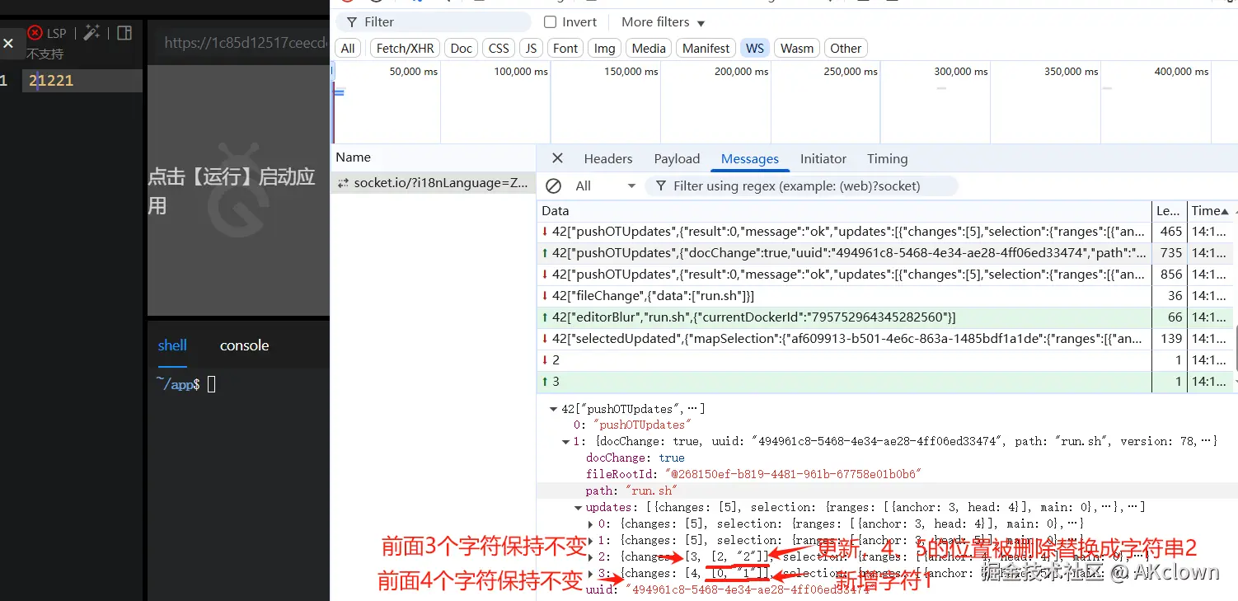Close the editor tab with X
The width and height of the screenshot is (1238, 601).
[8, 43]
